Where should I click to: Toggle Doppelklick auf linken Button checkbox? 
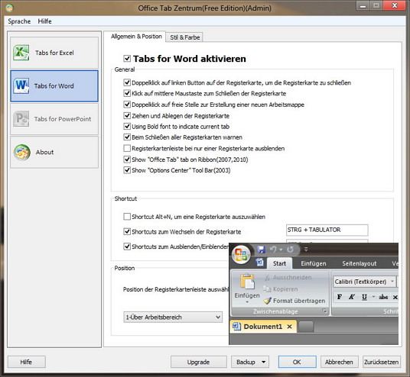click(127, 82)
